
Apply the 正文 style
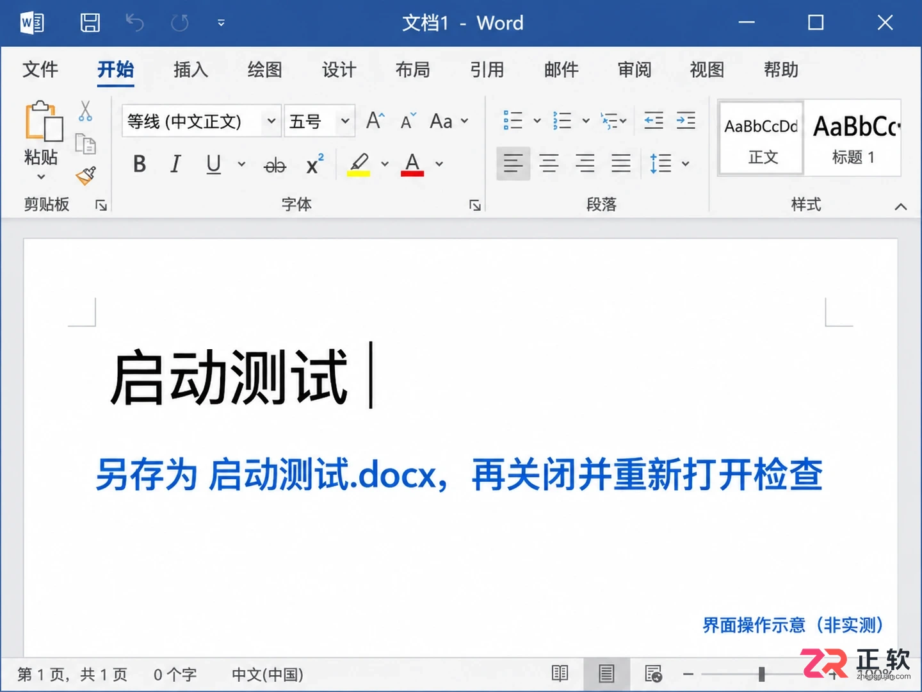[x=761, y=138]
